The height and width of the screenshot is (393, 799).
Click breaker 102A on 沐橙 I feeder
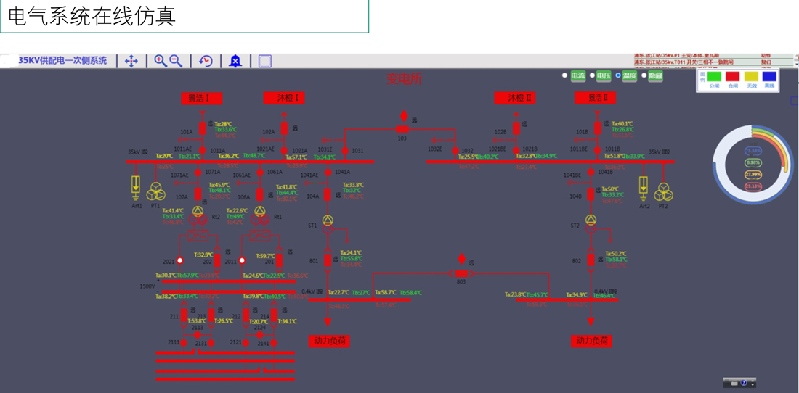pos(284,128)
